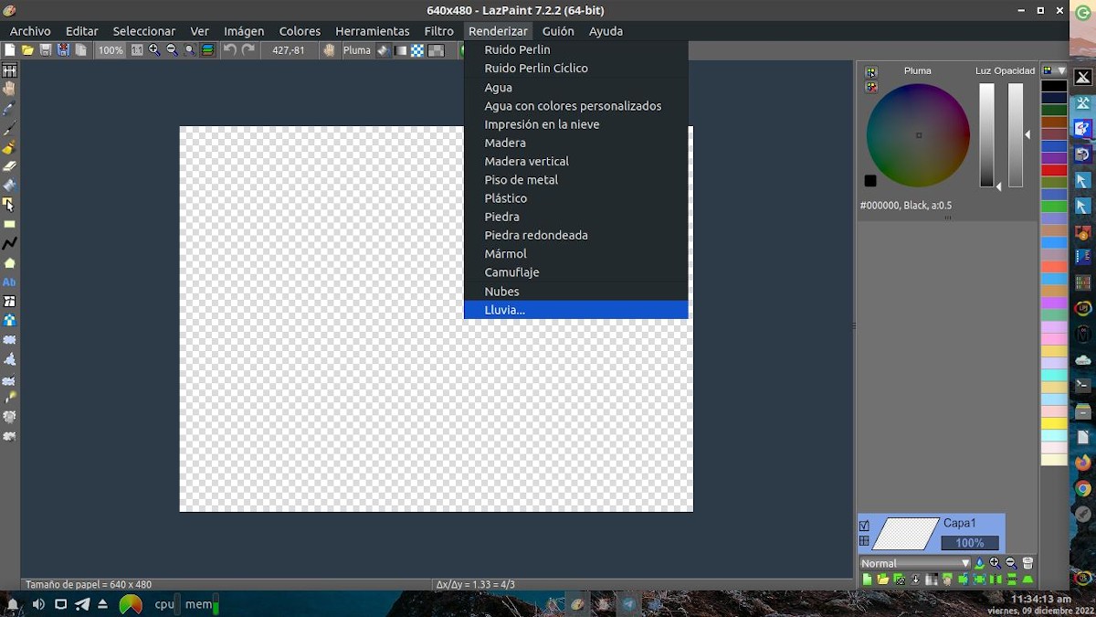Click the merge layer down arrow icon
This screenshot has height=617, width=1096.
[915, 580]
